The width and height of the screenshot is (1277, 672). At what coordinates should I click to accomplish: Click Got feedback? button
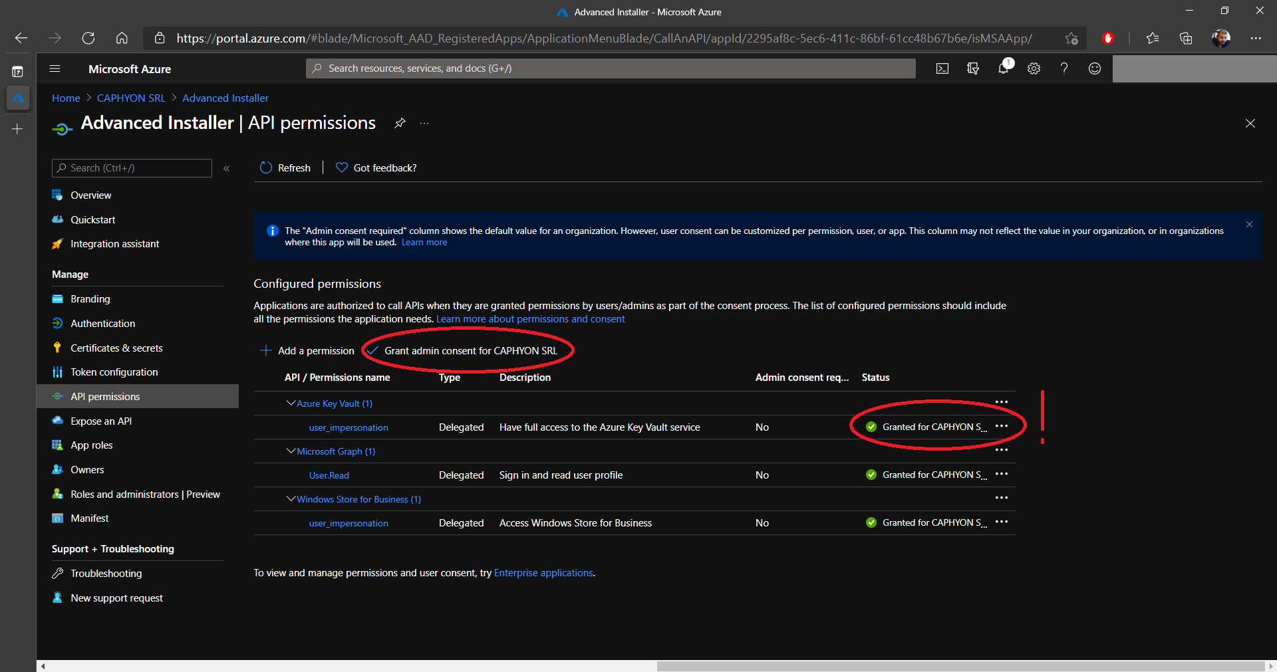point(376,168)
